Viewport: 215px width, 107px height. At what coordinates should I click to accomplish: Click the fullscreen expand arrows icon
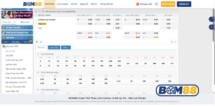211,20
